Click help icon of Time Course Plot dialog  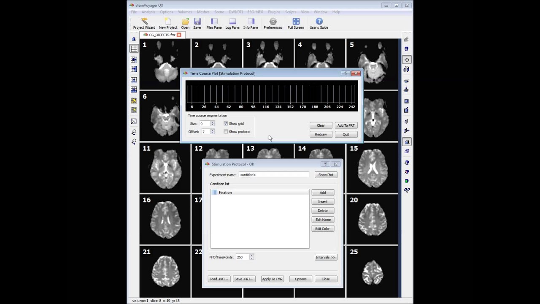pyautogui.click(x=346, y=73)
